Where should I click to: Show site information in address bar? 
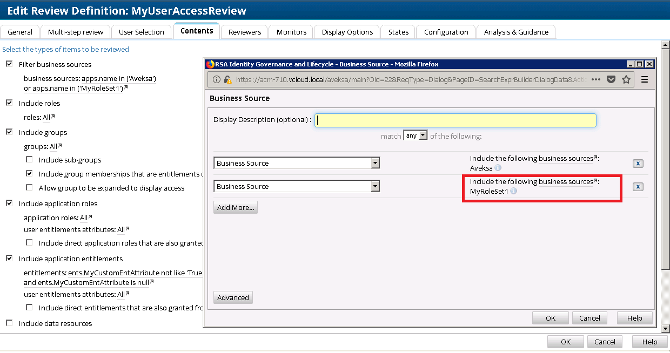(x=217, y=79)
